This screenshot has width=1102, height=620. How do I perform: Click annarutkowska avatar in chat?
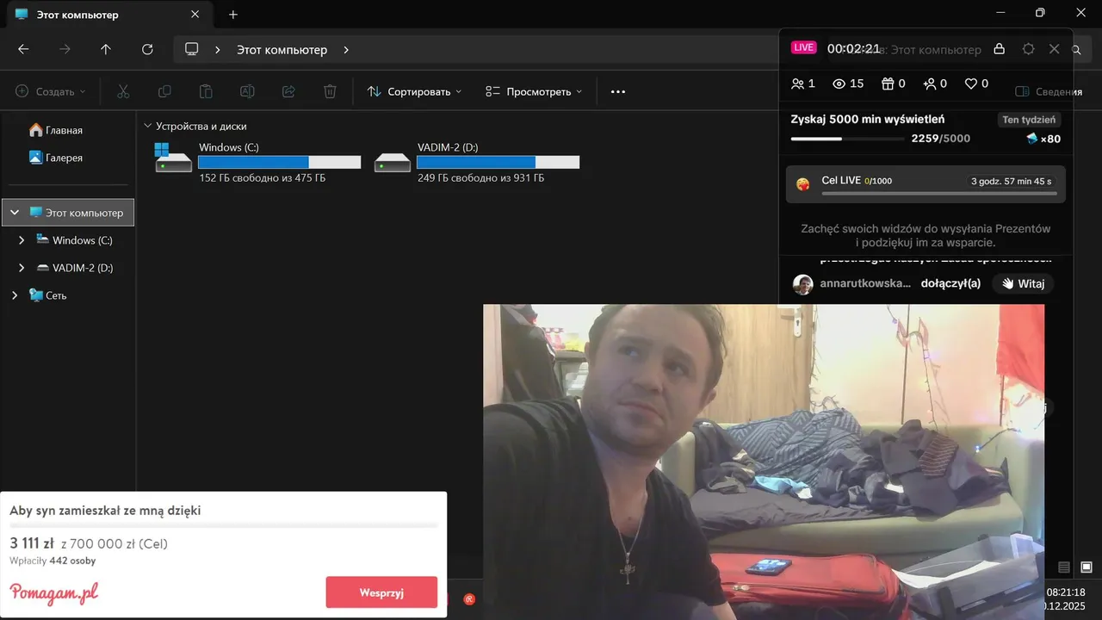tap(803, 284)
